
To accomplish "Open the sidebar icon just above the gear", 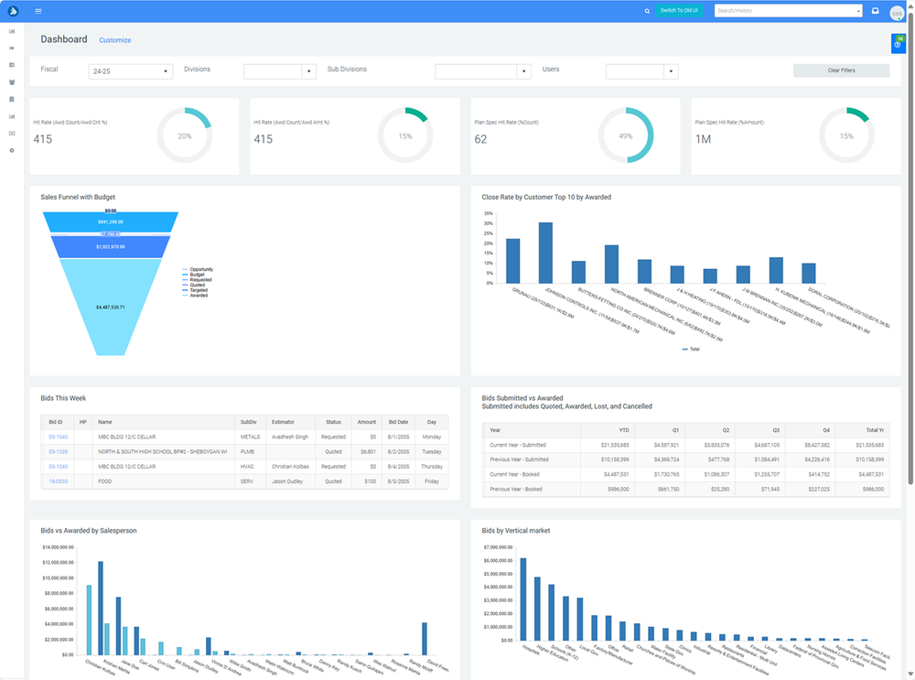I will (x=12, y=133).
